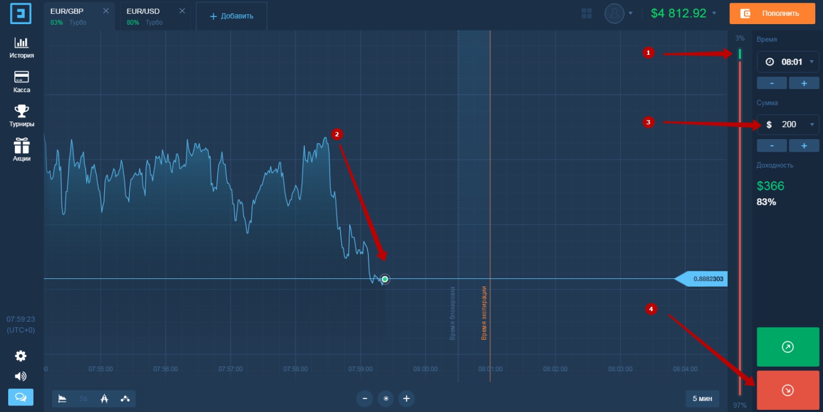
Task: Click the red put down button
Action: [788, 390]
